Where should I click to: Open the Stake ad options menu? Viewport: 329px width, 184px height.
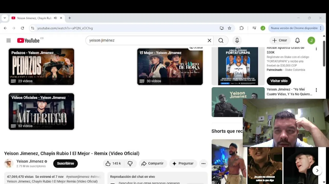316,49
